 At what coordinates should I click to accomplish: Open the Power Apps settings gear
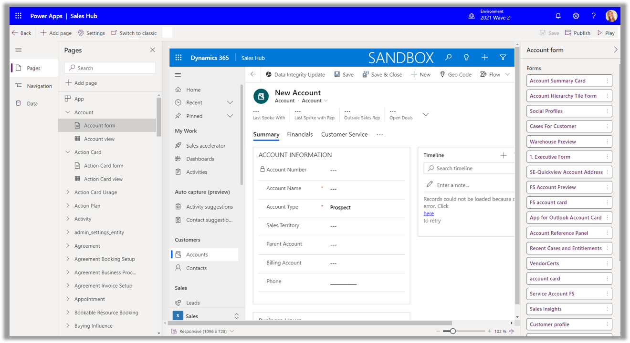coord(576,15)
